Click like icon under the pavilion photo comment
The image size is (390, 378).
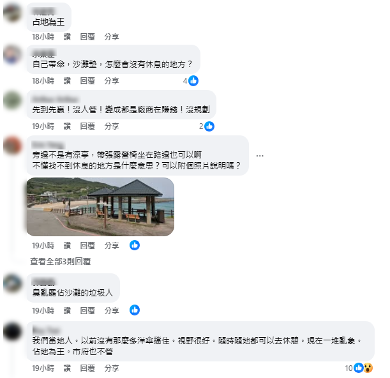[x=135, y=245]
